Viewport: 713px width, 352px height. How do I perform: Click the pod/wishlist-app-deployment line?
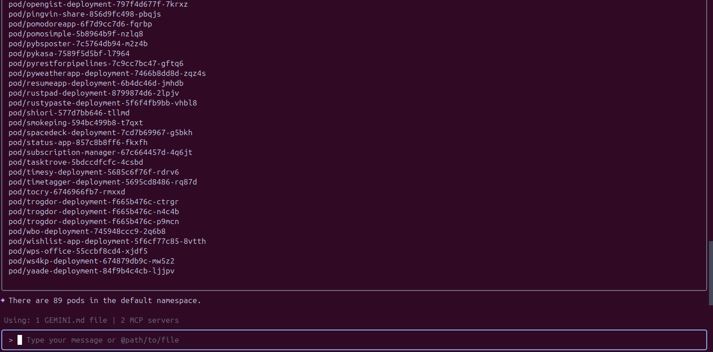tap(107, 241)
